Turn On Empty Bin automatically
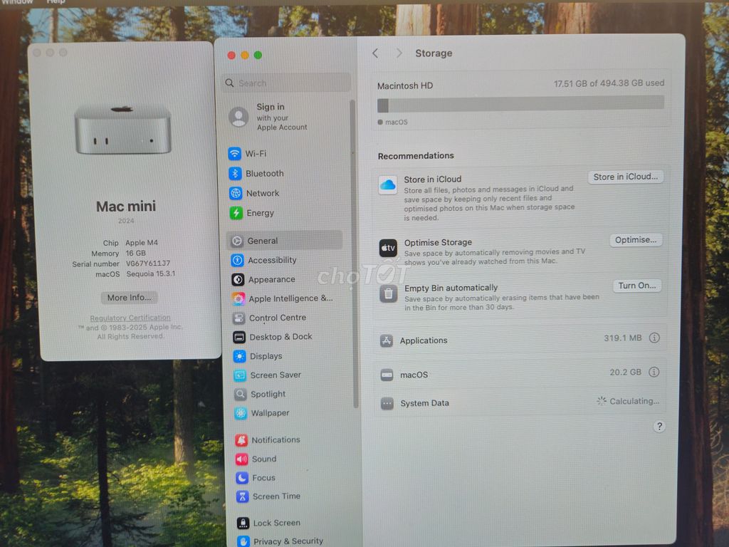This screenshot has height=547, width=729. tap(637, 286)
